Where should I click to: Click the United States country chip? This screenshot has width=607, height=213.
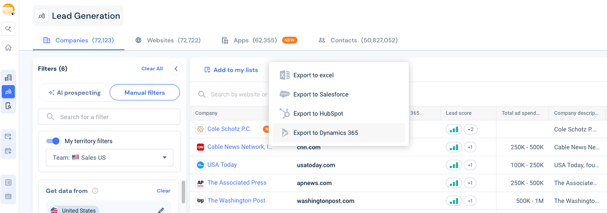(x=74, y=210)
